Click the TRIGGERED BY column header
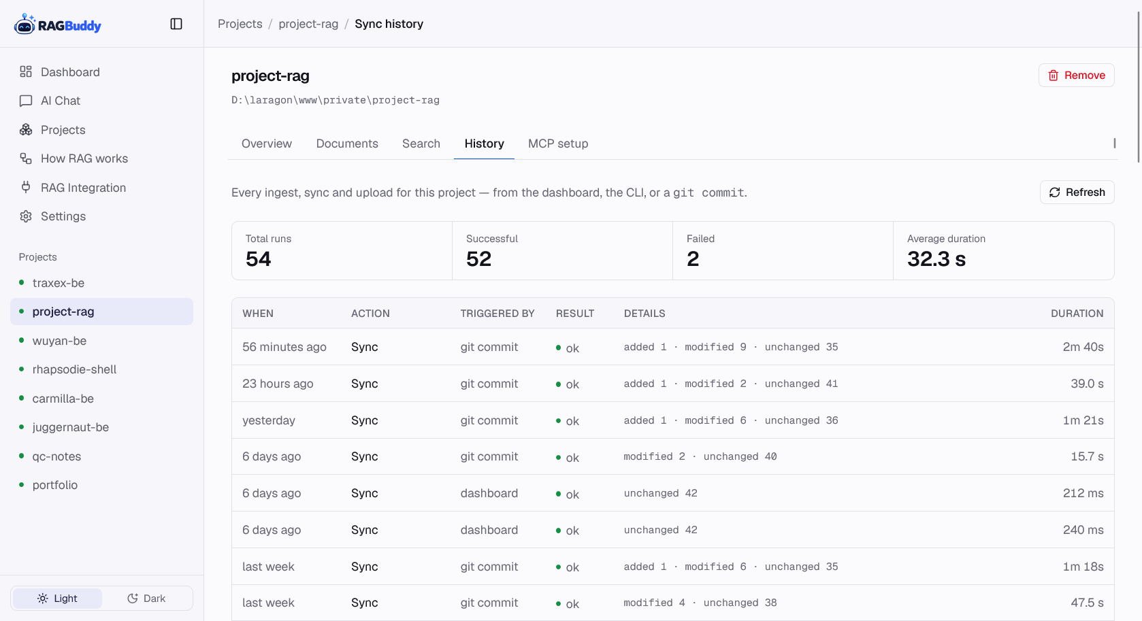 pos(497,314)
